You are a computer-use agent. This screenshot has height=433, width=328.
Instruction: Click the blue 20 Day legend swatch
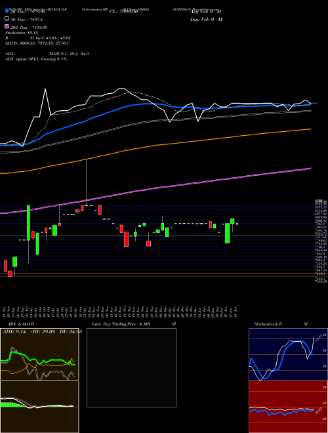[7, 11]
